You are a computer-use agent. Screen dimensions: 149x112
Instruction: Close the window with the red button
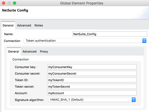[x=4, y=3]
